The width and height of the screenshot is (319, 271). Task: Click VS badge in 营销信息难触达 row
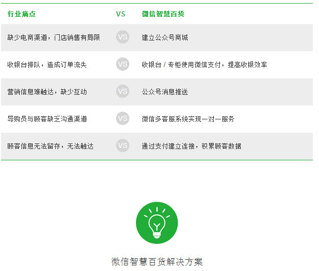tap(123, 91)
